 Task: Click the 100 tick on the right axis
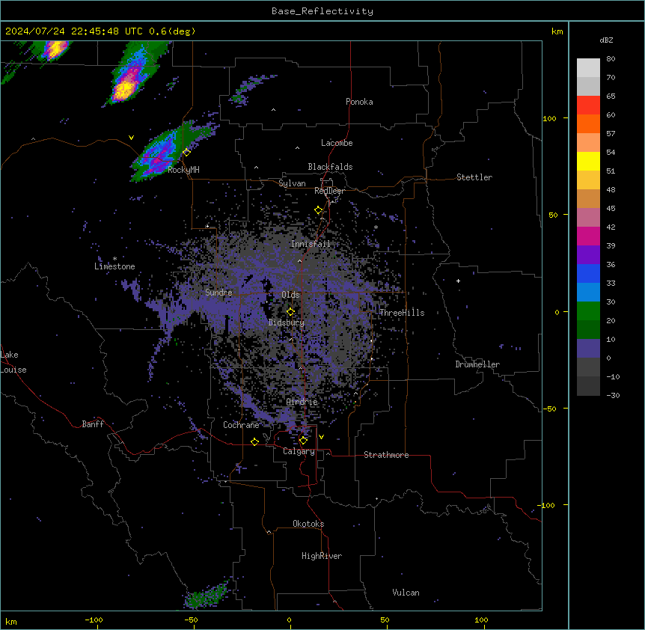(x=549, y=118)
